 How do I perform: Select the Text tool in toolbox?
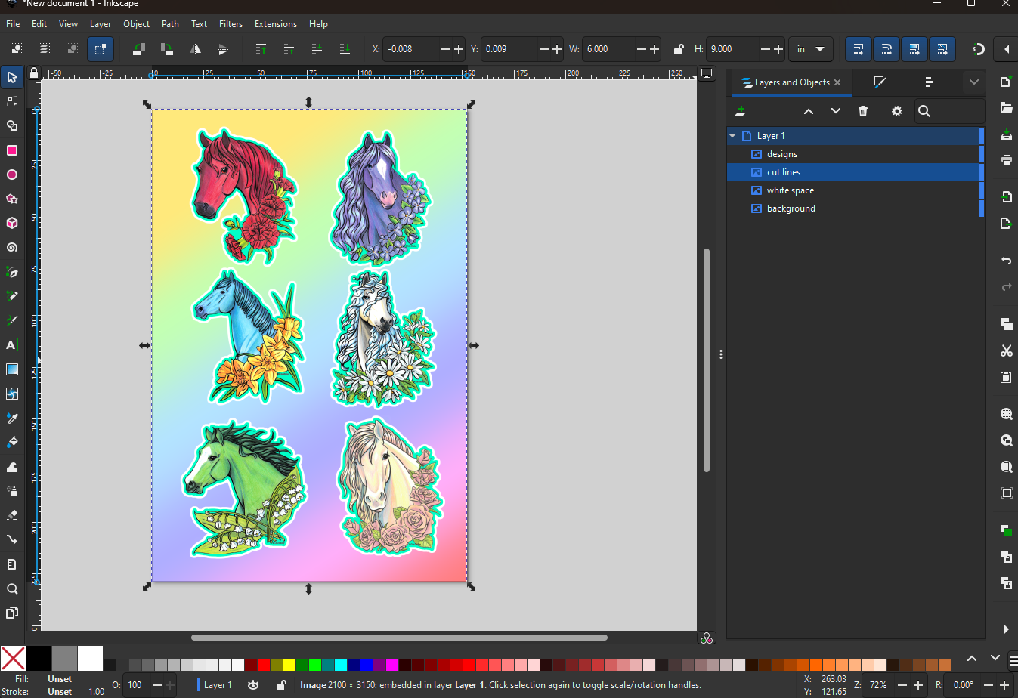(x=12, y=345)
